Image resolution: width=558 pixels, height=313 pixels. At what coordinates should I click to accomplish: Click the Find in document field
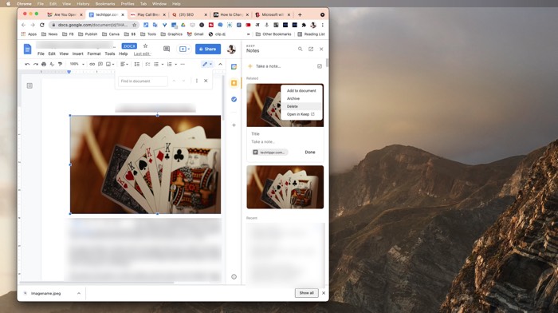click(x=143, y=81)
